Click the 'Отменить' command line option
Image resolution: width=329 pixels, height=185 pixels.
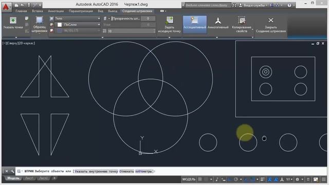coord(126,171)
